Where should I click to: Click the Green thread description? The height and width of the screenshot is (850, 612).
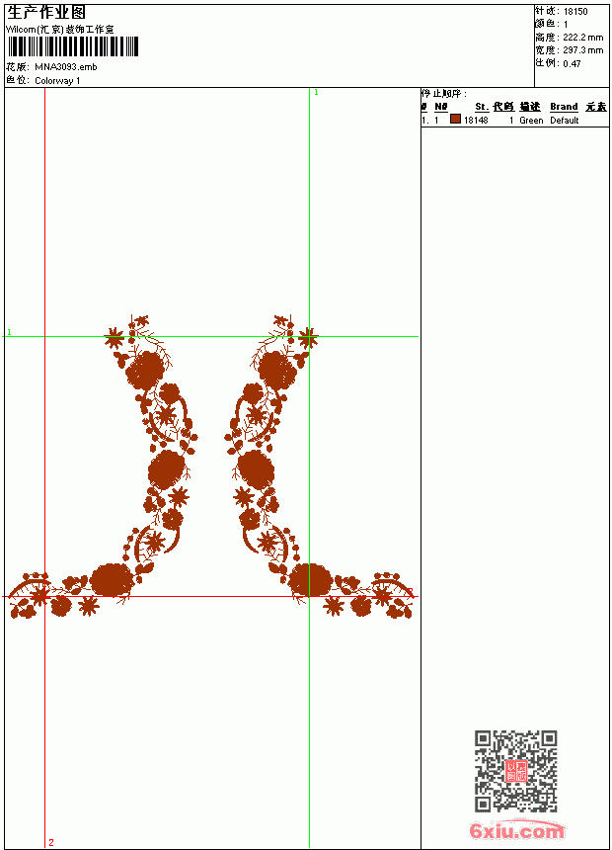531,121
